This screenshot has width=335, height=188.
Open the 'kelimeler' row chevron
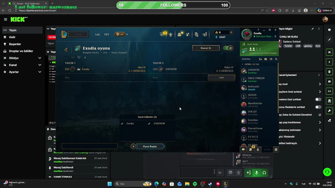pos(320,130)
